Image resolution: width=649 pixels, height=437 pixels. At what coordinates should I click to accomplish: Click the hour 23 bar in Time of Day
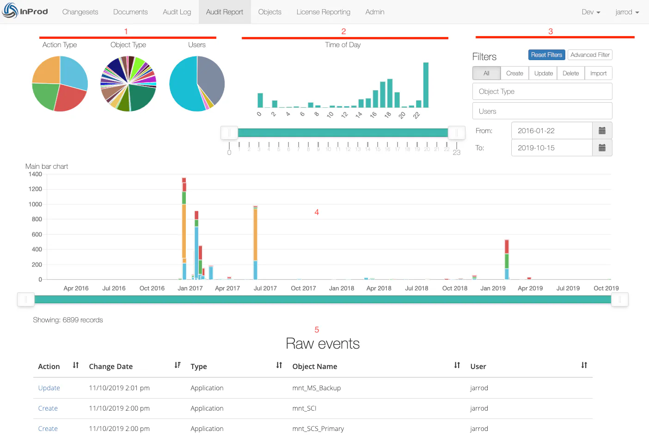click(x=426, y=85)
